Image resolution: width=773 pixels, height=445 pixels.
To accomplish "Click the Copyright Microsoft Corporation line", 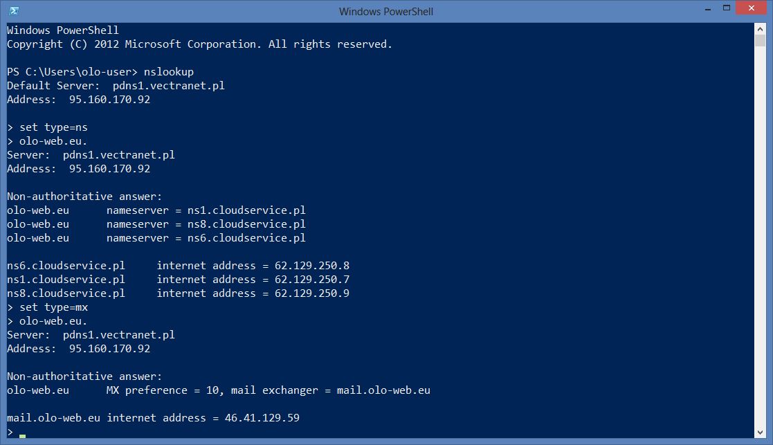I will (199, 44).
